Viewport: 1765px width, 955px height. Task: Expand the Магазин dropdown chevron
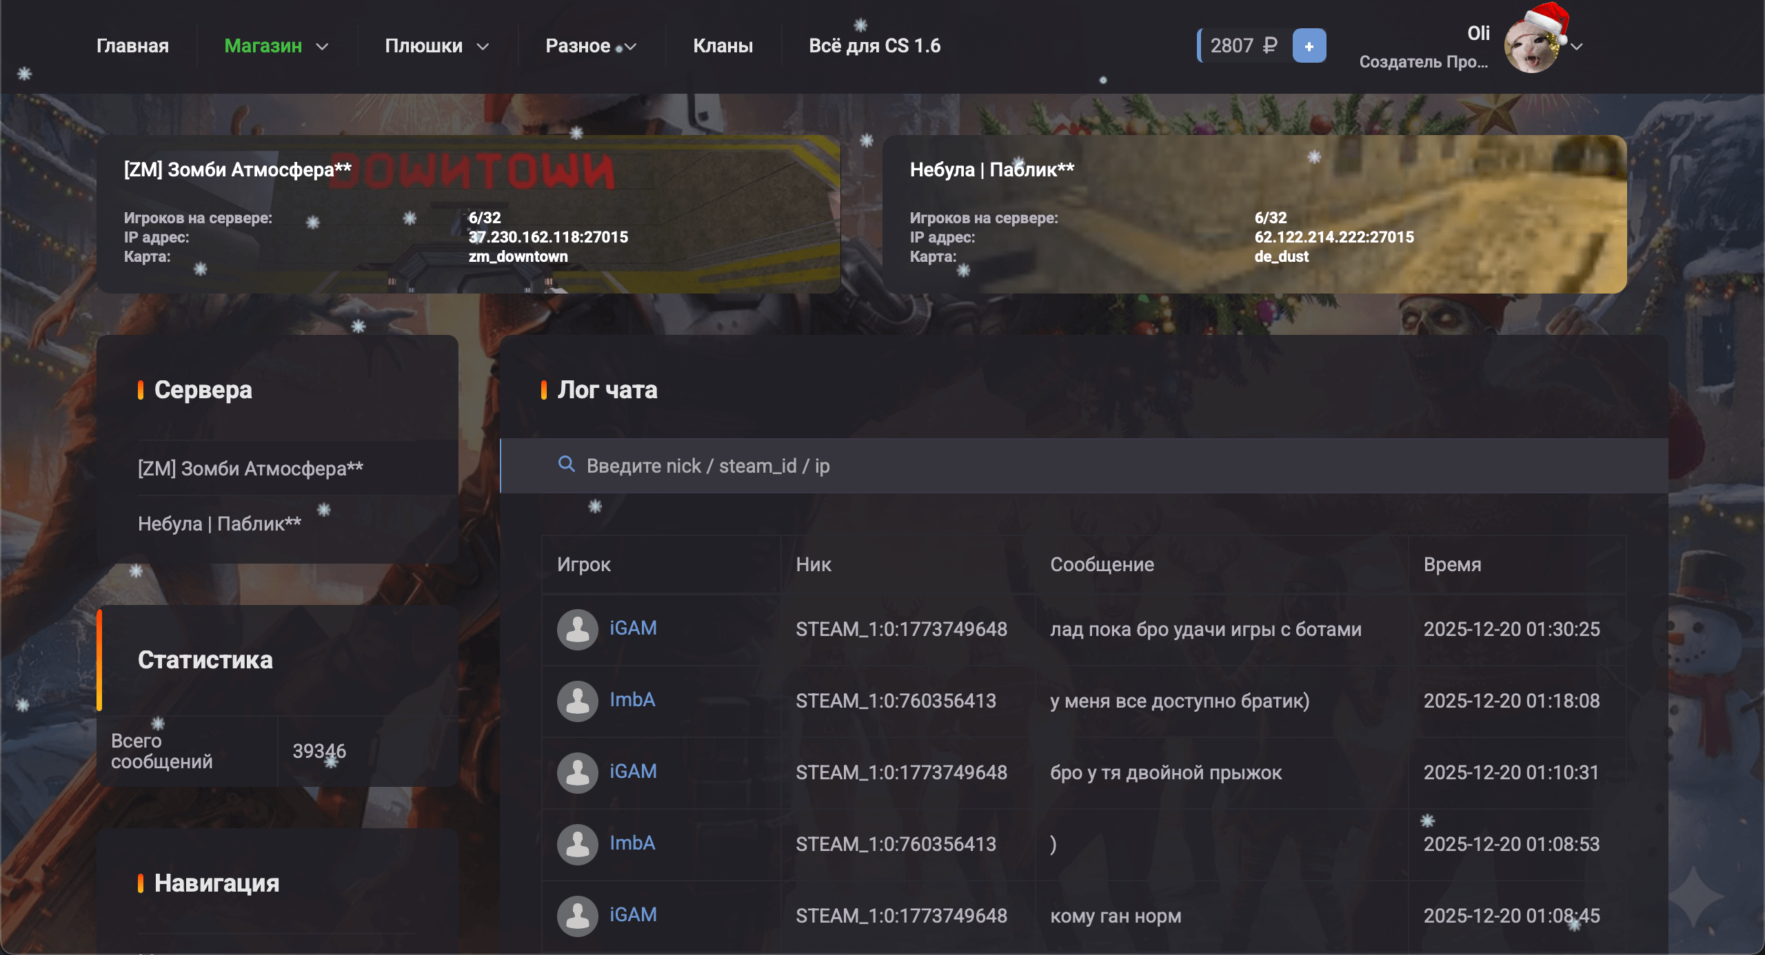[322, 47]
